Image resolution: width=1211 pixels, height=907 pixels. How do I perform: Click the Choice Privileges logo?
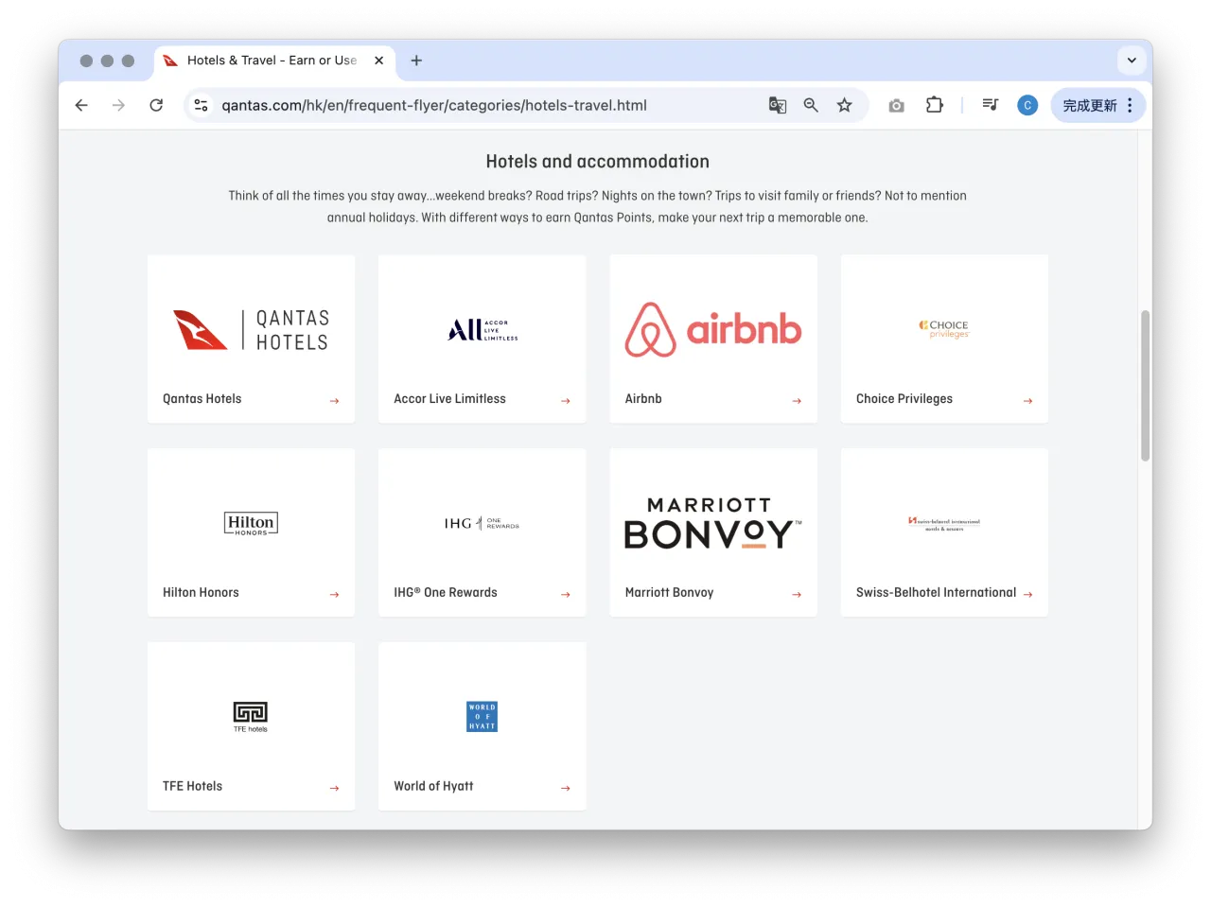pos(944,329)
